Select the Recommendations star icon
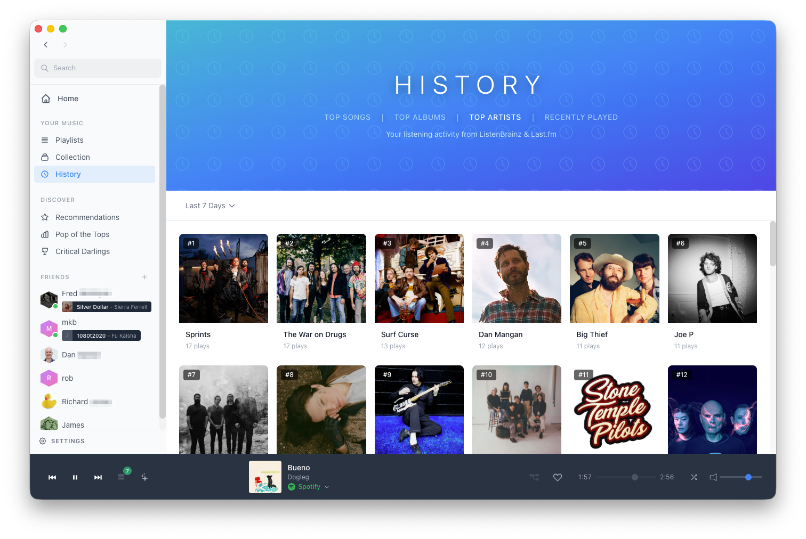806x539 pixels. [x=45, y=217]
